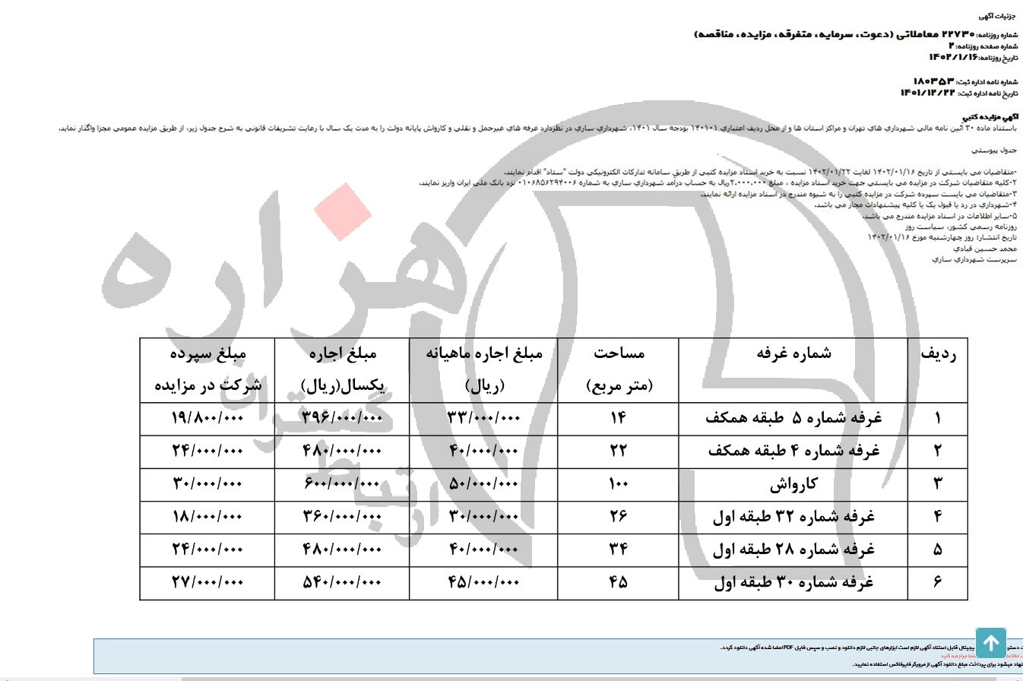Click area value ۱۴ in row one
Viewport: 1023px width, 681px height.
(619, 419)
